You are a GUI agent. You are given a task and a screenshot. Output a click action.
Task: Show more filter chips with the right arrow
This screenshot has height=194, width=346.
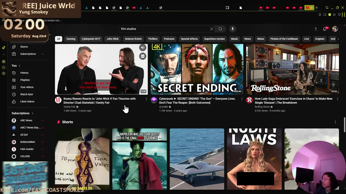point(338,39)
